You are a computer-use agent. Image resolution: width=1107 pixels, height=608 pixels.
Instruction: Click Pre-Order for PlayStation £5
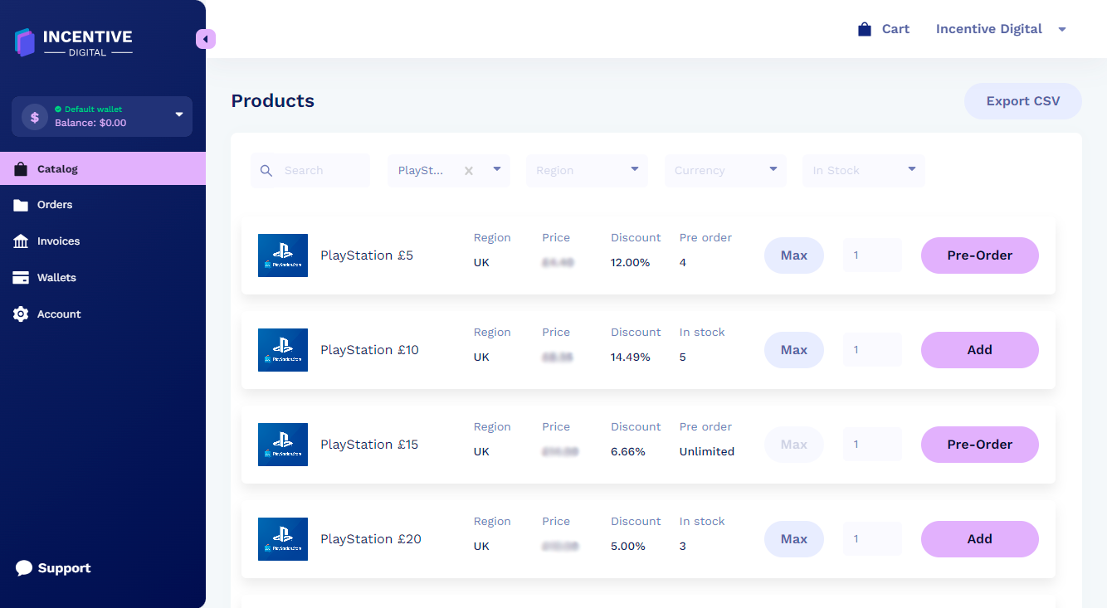pyautogui.click(x=979, y=255)
